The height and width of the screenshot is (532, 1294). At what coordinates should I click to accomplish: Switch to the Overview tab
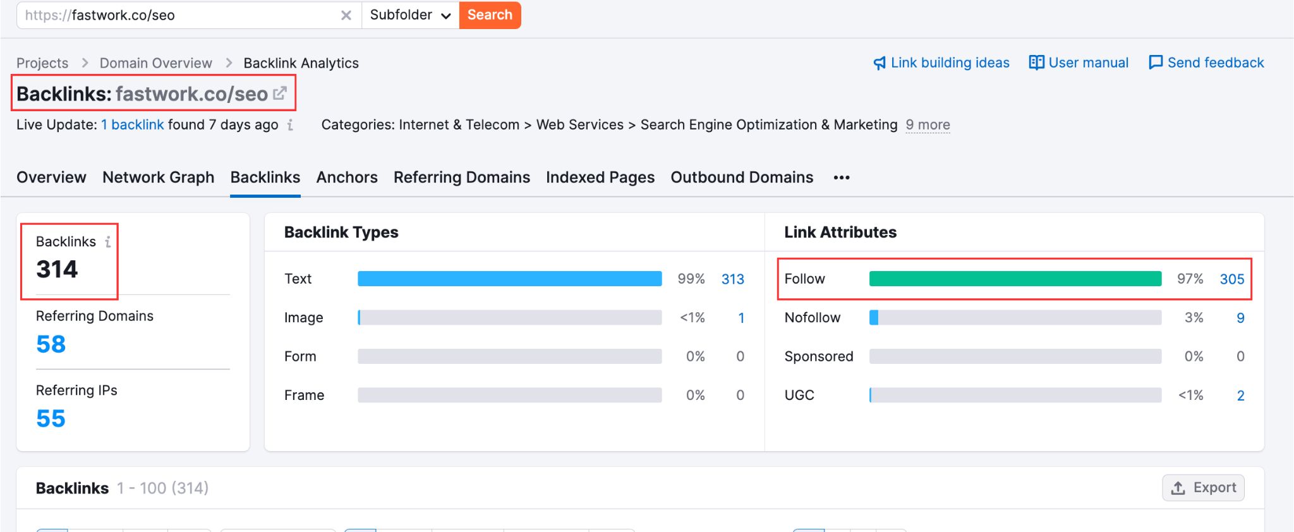[x=51, y=178]
